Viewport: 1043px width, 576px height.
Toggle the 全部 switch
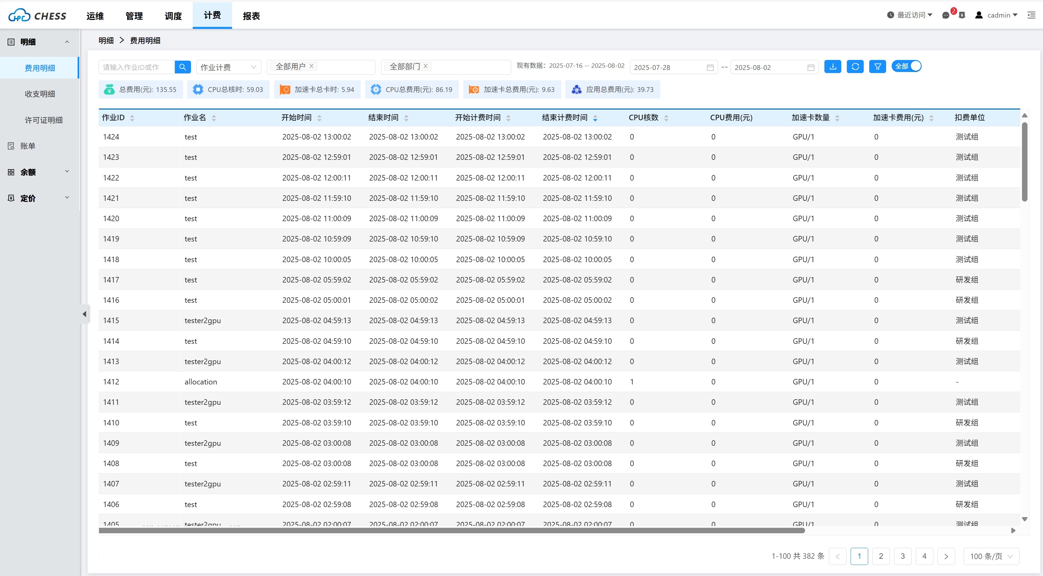tap(906, 66)
